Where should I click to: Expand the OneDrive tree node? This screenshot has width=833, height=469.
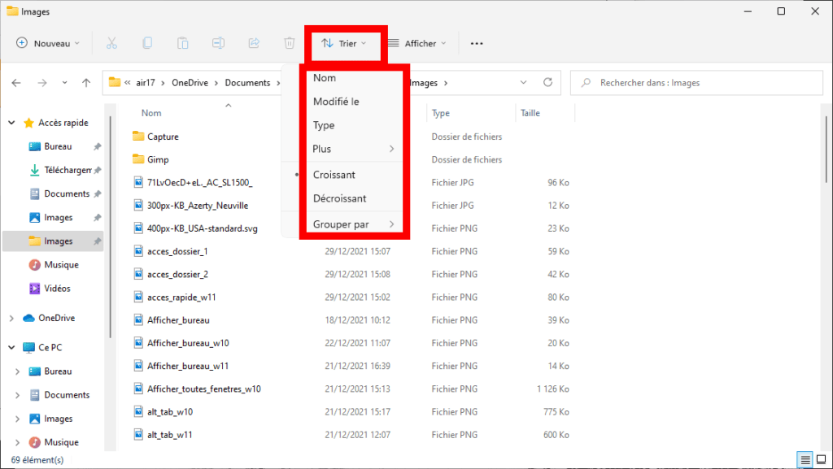(x=11, y=319)
